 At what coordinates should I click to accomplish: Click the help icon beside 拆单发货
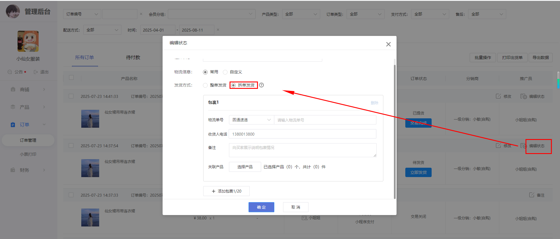point(261,85)
